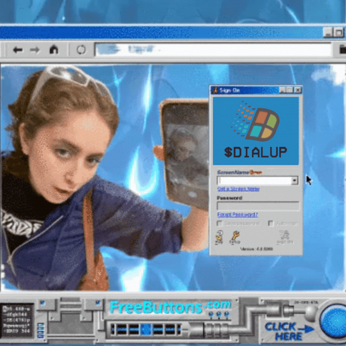The height and width of the screenshot is (346, 346).
Task: Click the Sign On dialog title icon
Action: tap(215, 90)
